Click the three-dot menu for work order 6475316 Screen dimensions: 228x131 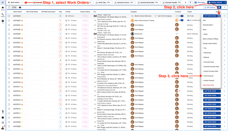click(x=219, y=91)
